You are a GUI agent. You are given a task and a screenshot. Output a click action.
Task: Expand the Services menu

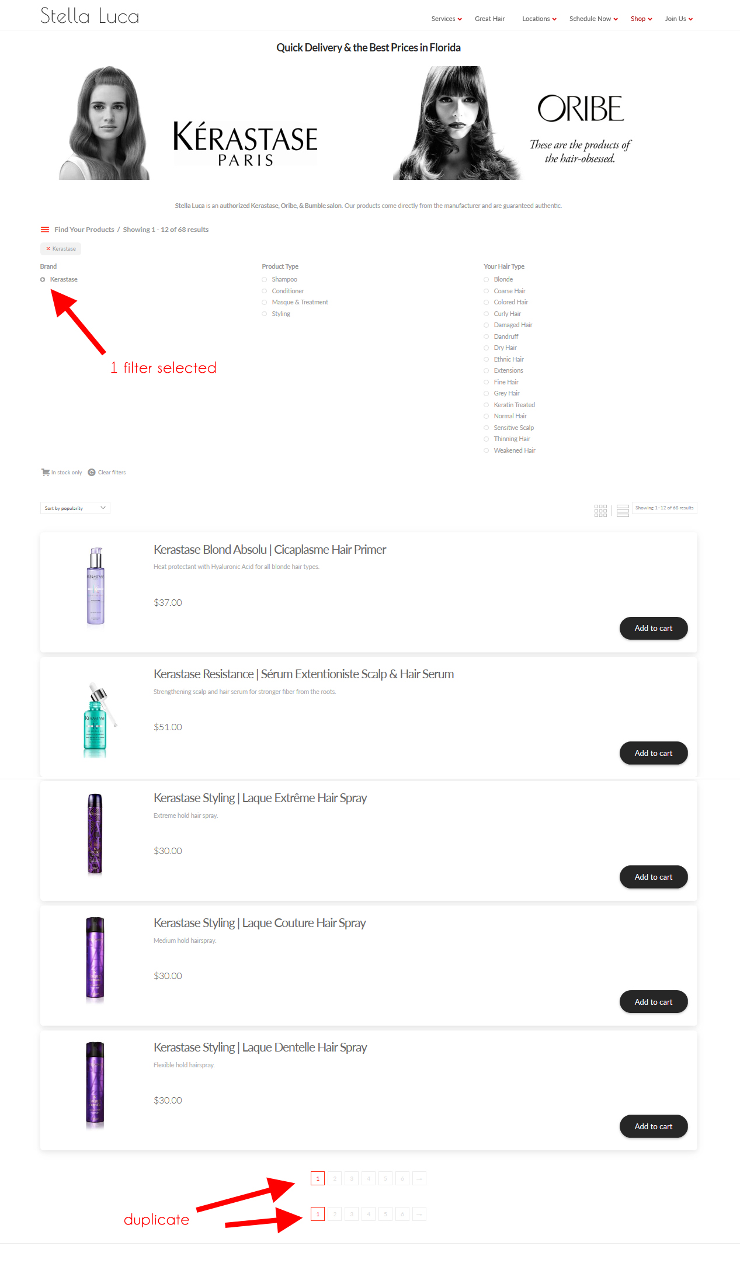pyautogui.click(x=446, y=19)
